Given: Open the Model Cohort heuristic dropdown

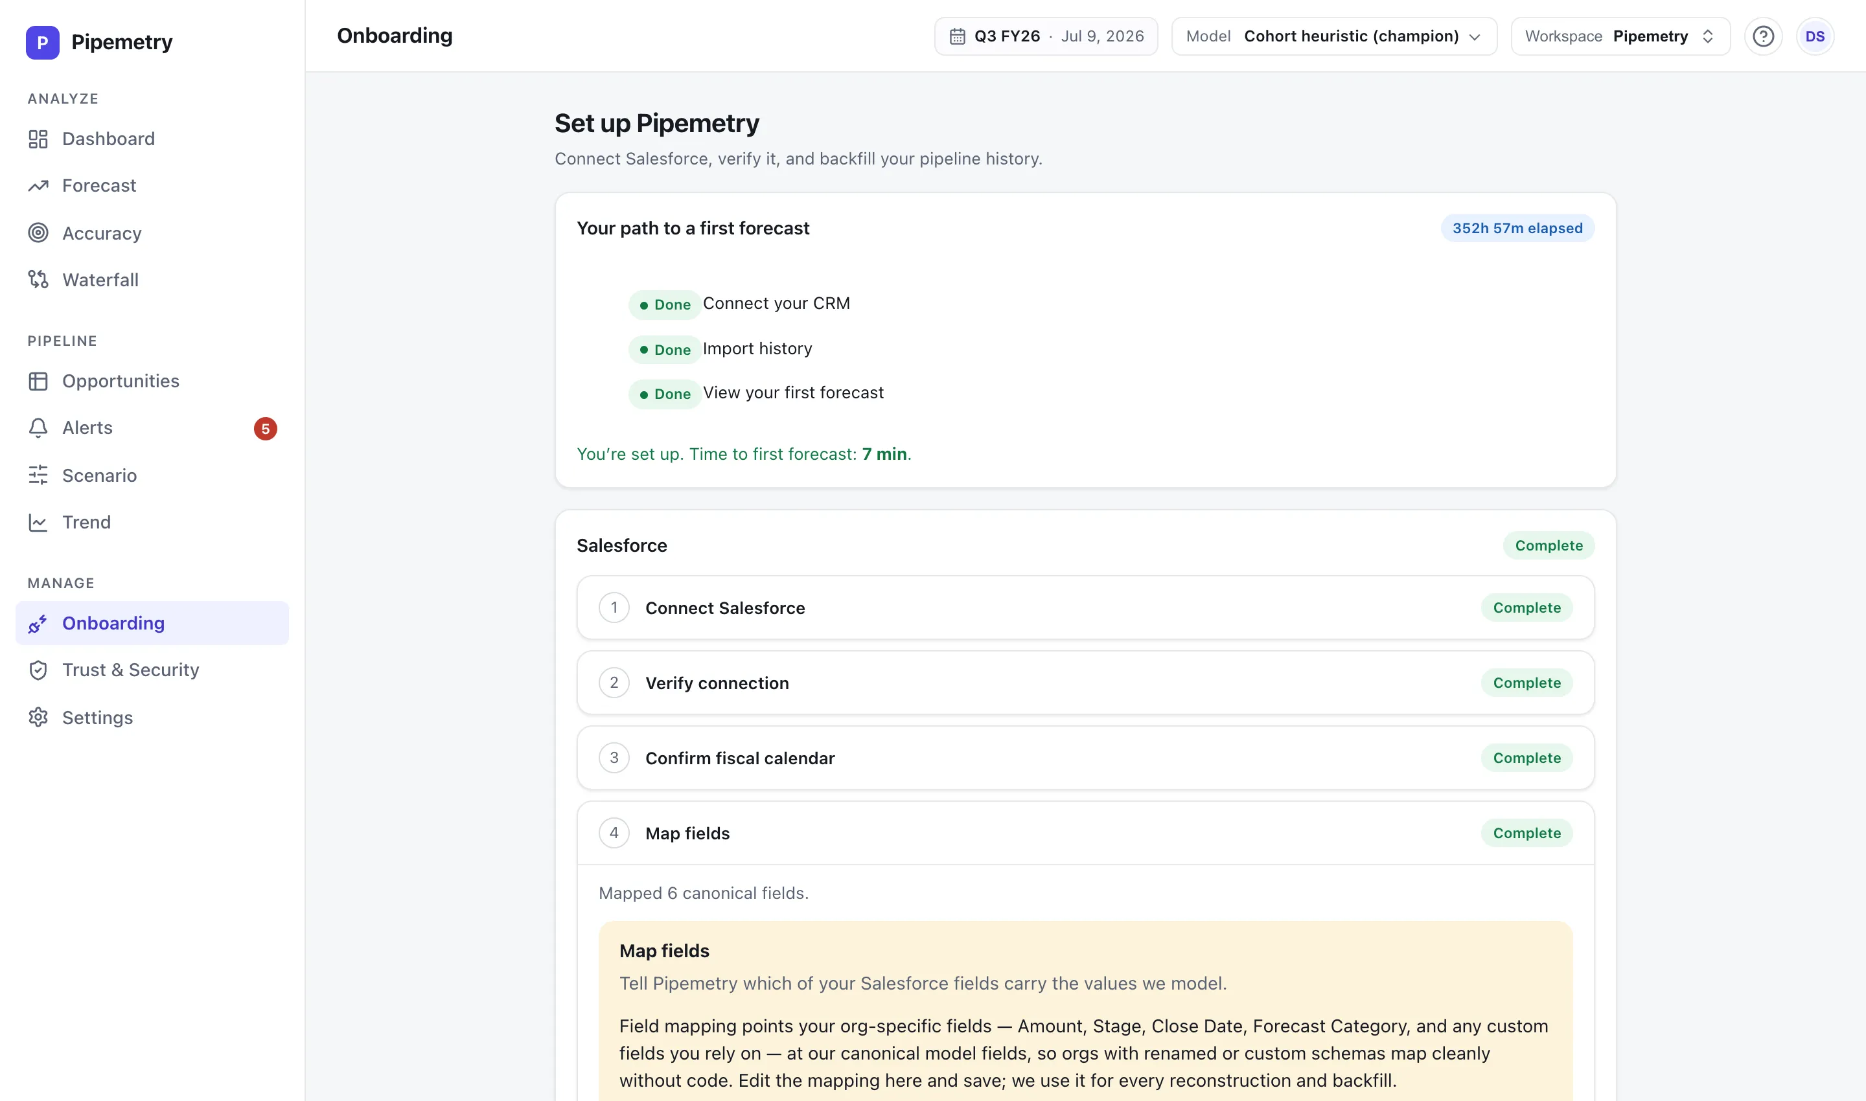Looking at the screenshot, I should [x=1334, y=36].
